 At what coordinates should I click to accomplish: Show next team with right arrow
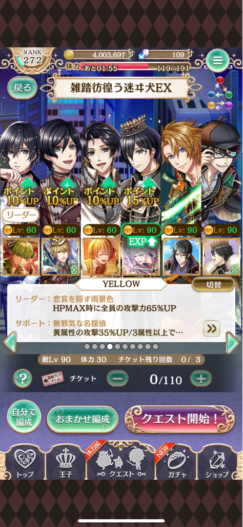[x=233, y=342]
